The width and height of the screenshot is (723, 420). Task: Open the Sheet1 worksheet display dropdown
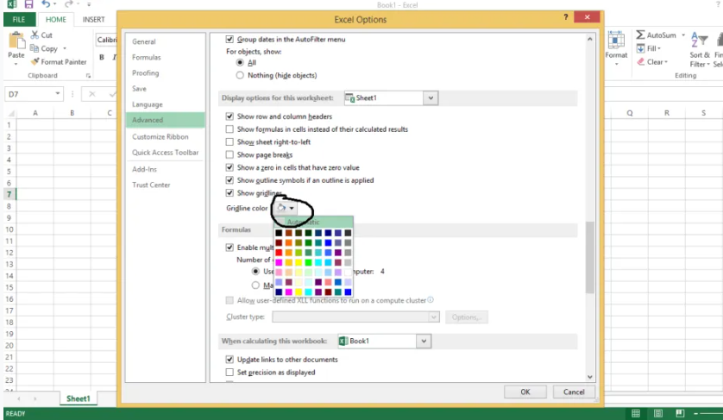(x=431, y=98)
